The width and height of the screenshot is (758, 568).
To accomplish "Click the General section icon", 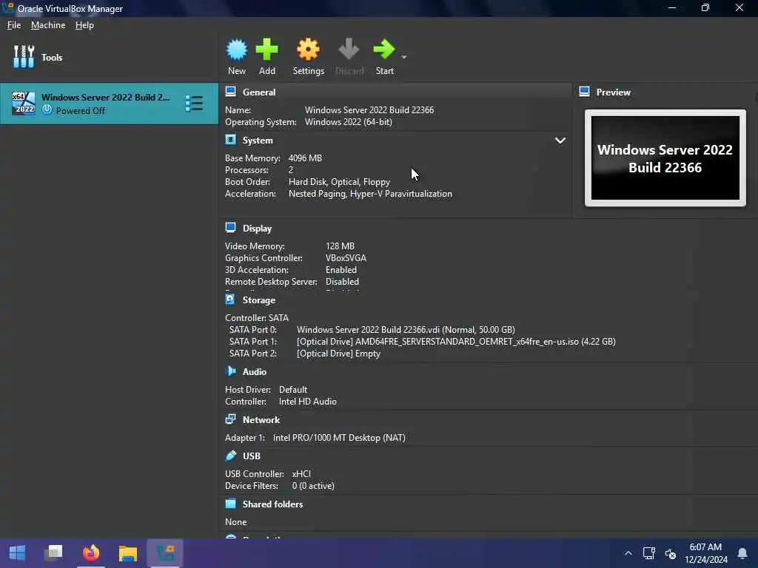I will click(x=231, y=92).
